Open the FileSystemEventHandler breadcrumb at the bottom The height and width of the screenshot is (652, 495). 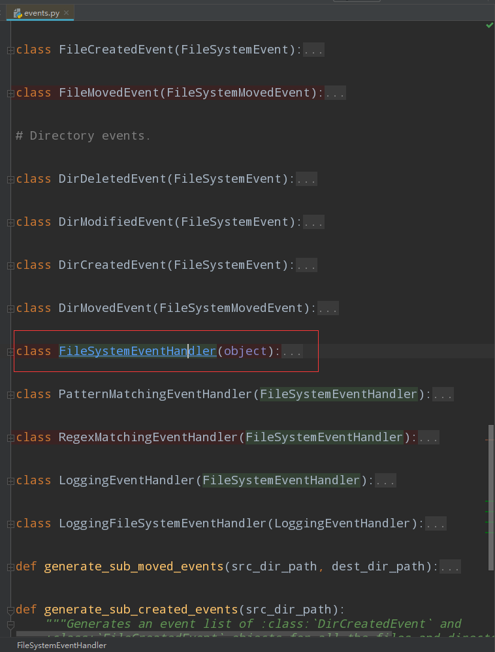point(61,645)
